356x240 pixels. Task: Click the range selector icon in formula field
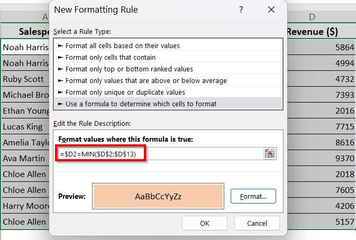pyautogui.click(x=270, y=154)
